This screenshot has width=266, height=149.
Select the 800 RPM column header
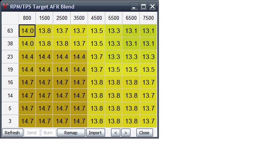point(27,18)
